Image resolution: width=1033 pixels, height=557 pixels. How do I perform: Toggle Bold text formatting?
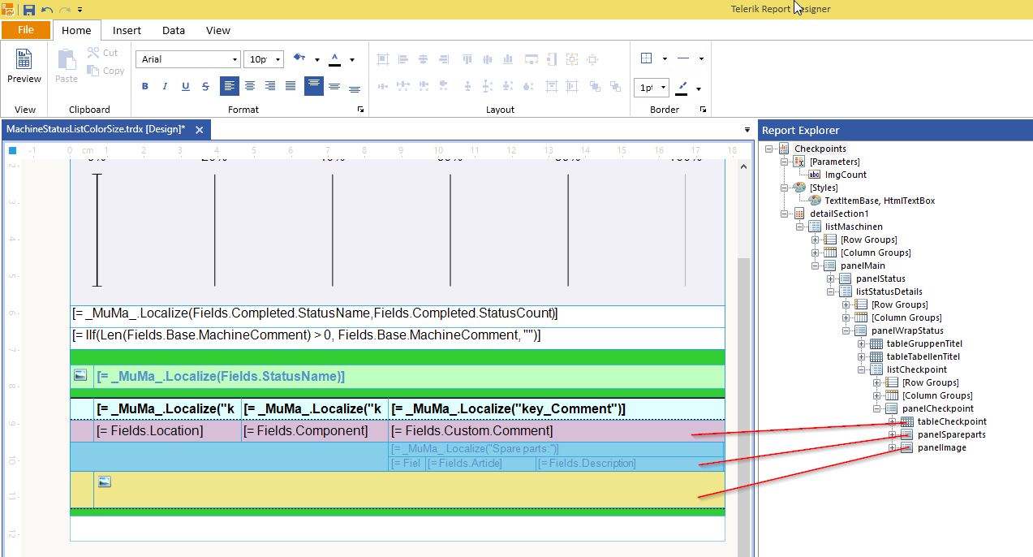tap(145, 87)
